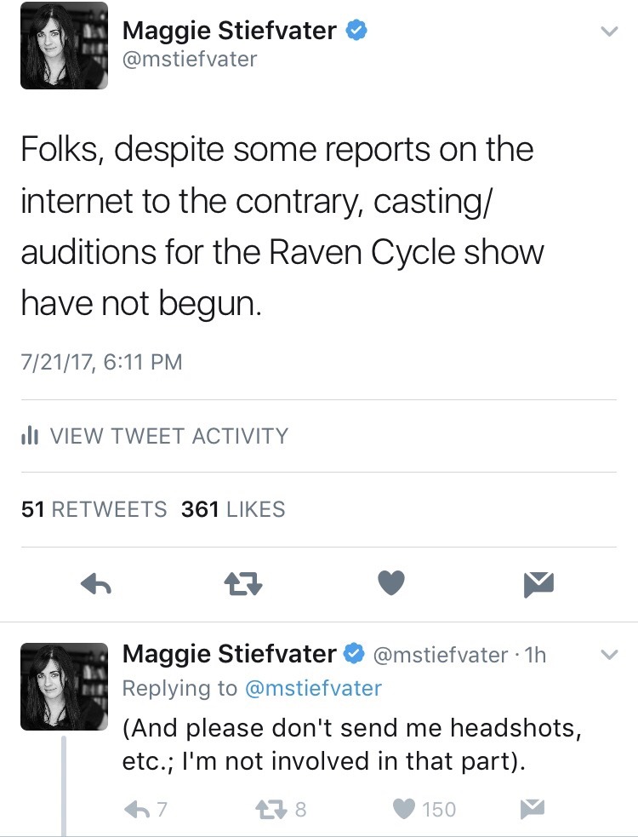Send main tweet via direct message
The height and width of the screenshot is (837, 638).
pyautogui.click(x=539, y=584)
